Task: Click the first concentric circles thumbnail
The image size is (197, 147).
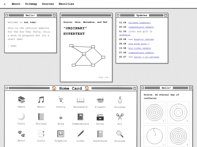Action: pos(155,113)
